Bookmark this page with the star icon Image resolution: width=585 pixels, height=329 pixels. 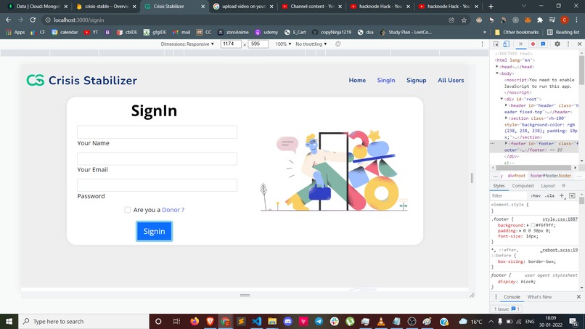click(464, 20)
